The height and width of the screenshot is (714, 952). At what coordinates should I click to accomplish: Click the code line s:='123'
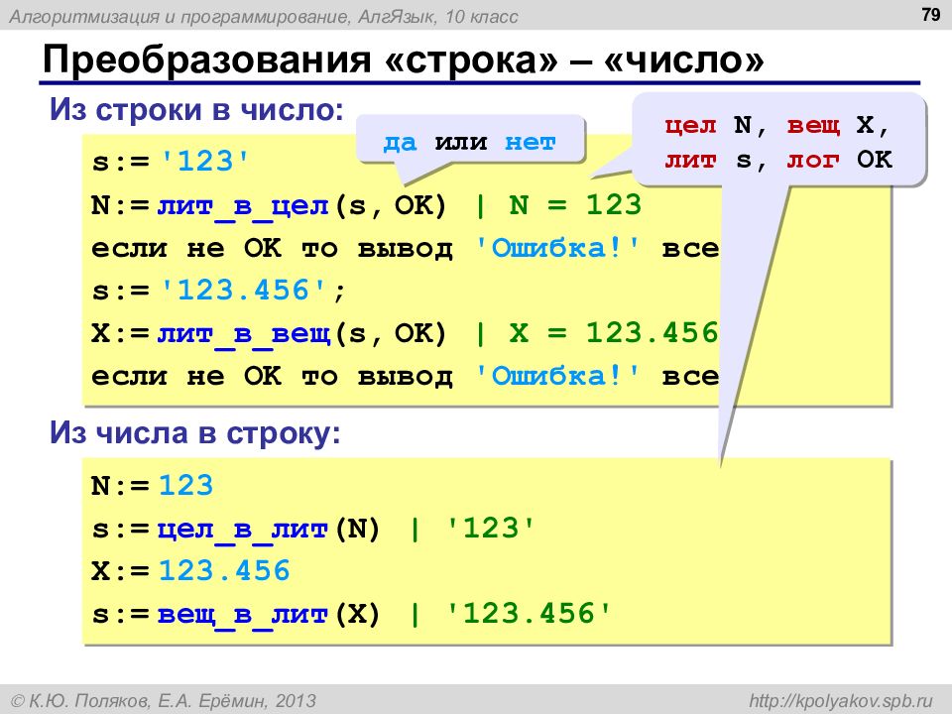[x=171, y=162]
